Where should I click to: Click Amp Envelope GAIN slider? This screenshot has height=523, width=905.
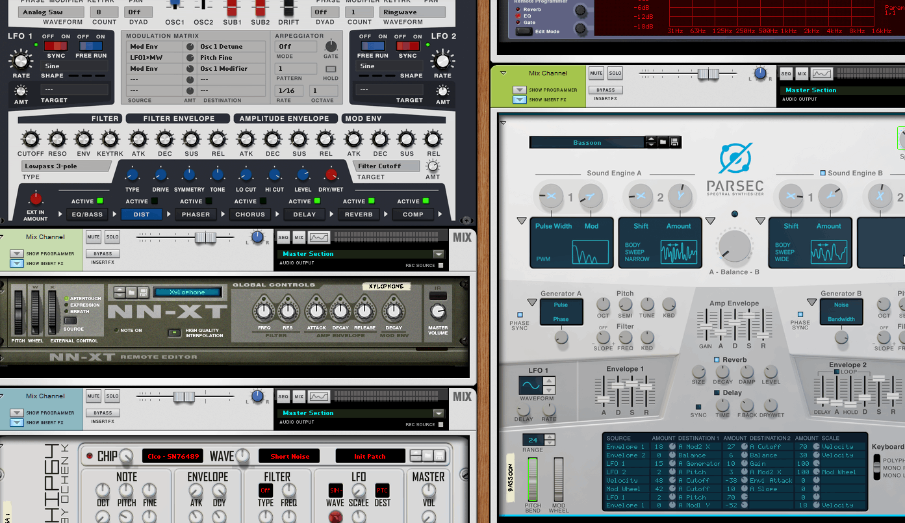(x=706, y=326)
